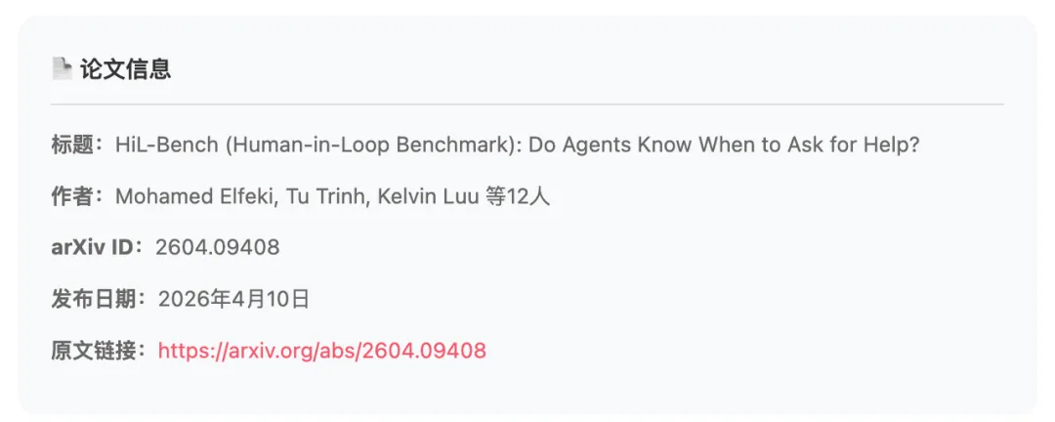Open the arxiv.org/abs/2604.09408 link

321,351
